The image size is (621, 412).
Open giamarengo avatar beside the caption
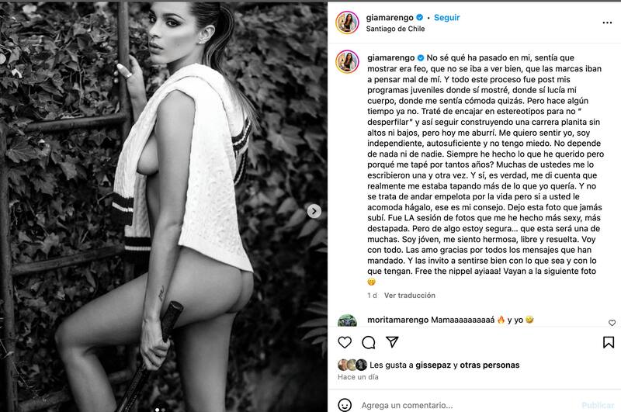[347, 62]
